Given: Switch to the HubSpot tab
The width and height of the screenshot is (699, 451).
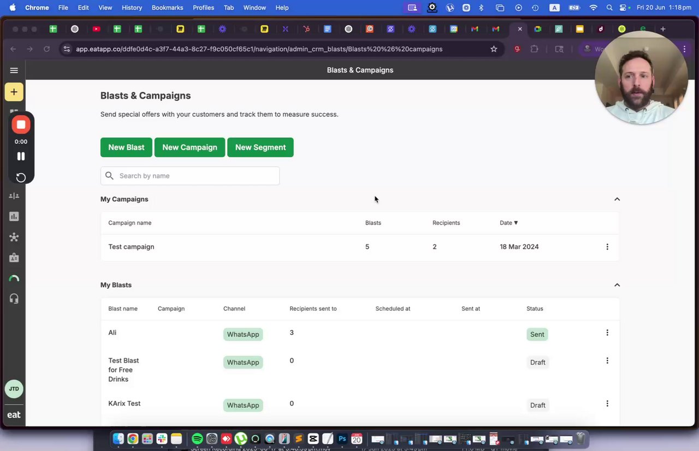Looking at the screenshot, I should click(x=306, y=29).
